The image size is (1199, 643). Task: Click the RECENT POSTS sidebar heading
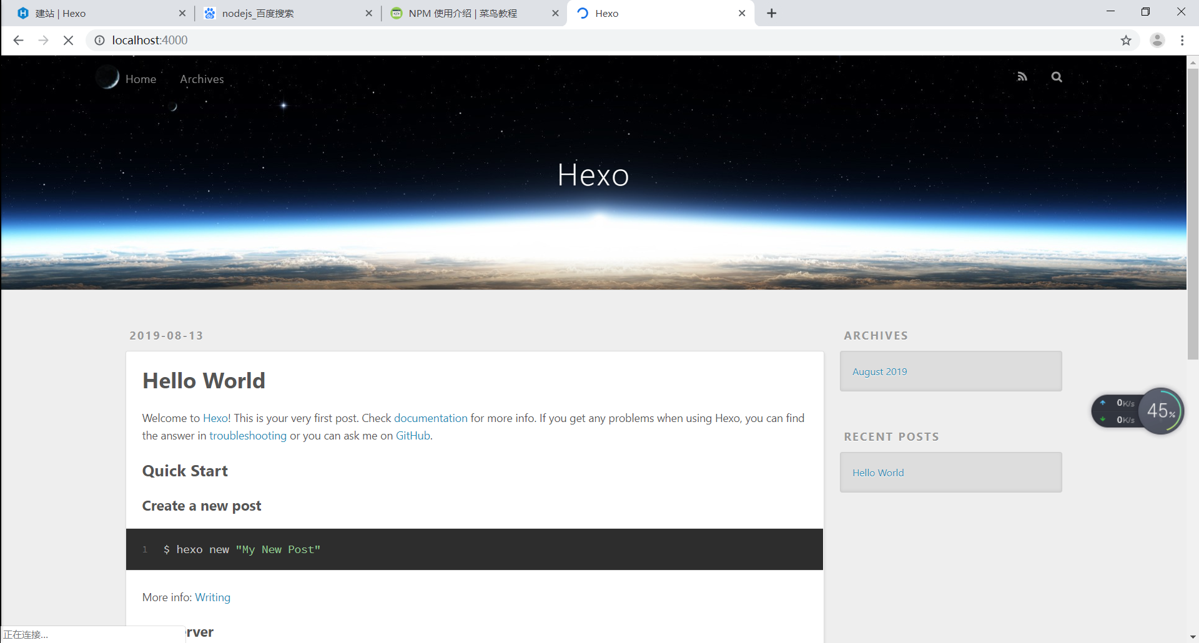(892, 437)
